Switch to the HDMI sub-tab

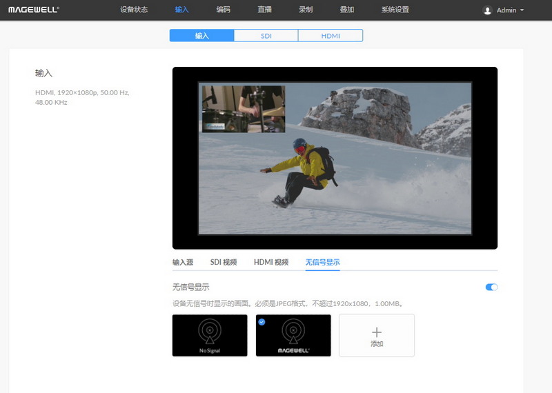(331, 36)
